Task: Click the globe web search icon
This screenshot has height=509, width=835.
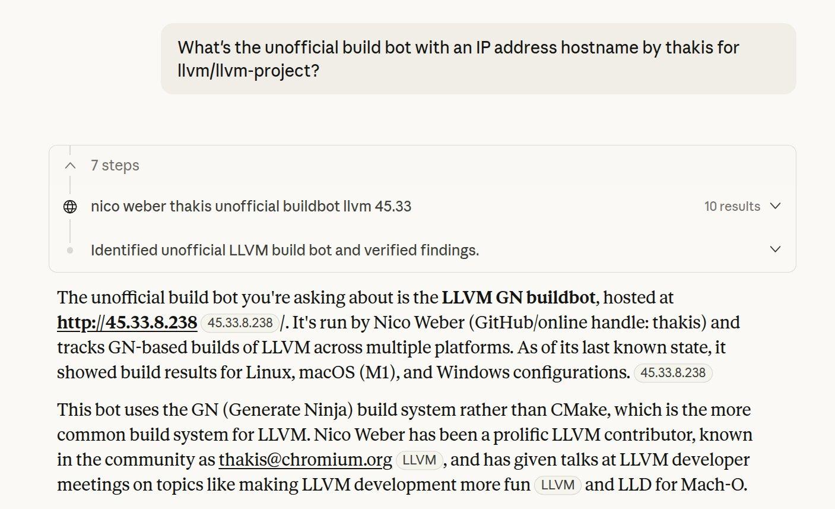Action: click(70, 207)
